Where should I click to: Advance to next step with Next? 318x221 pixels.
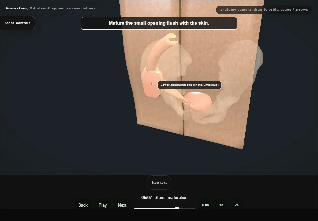point(122,205)
